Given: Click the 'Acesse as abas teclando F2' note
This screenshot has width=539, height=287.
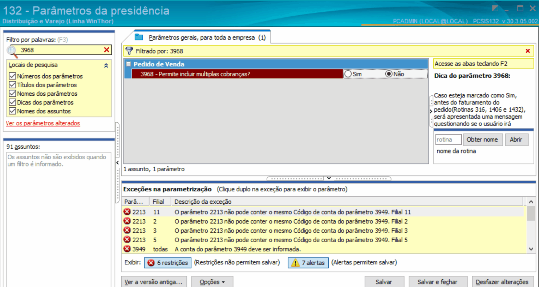Looking at the screenshot, I should coord(483,64).
